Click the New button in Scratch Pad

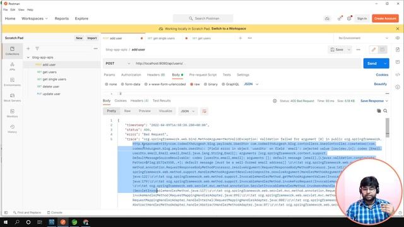click(79, 38)
